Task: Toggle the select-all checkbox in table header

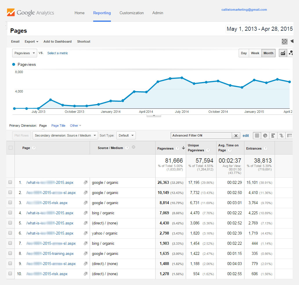Action: click(x=11, y=148)
